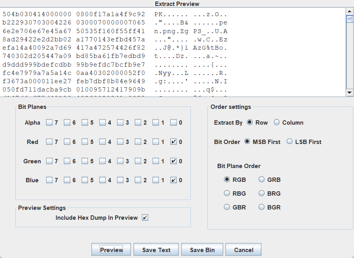The height and width of the screenshot is (258, 354).
Task: Click the scrollbar up arrow
Action: click(x=350, y=11)
